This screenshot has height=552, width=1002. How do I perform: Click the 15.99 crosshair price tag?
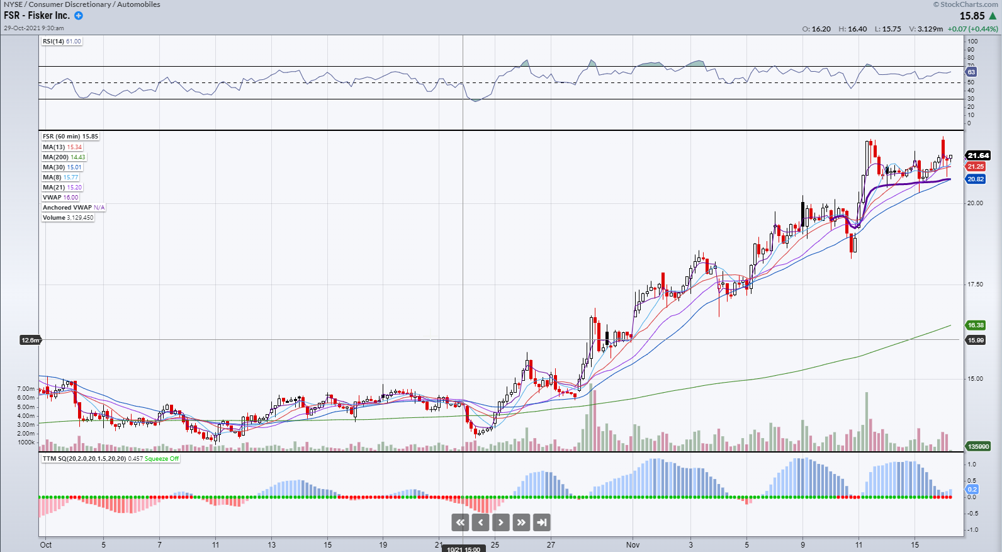point(976,341)
